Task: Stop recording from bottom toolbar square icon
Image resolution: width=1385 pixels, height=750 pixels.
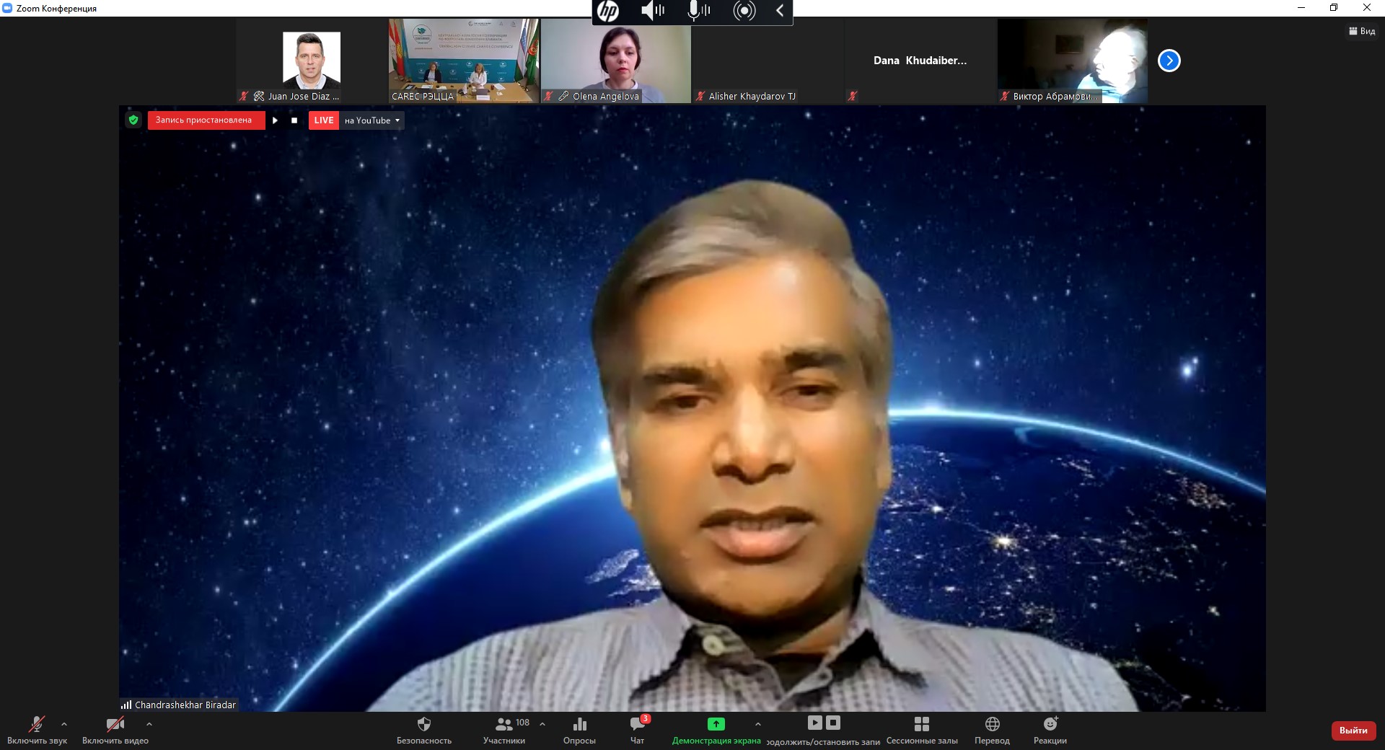Action: click(x=833, y=723)
